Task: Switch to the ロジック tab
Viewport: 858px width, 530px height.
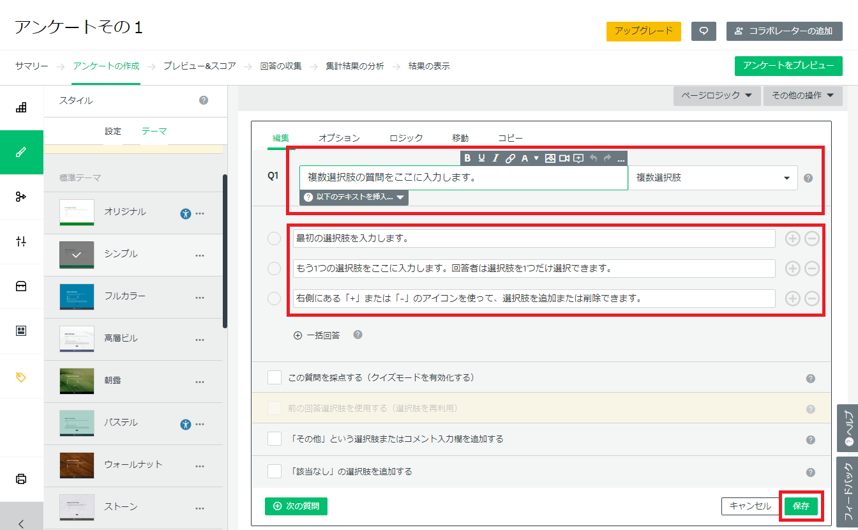Action: point(406,138)
